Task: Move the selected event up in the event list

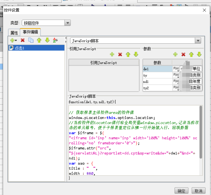Action: pyautogui.click(x=39, y=40)
